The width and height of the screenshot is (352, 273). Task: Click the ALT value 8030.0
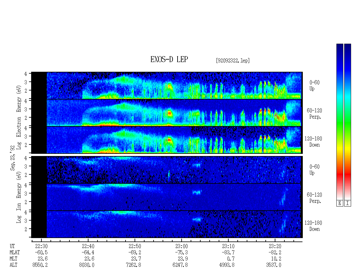pyautogui.click(x=87, y=265)
